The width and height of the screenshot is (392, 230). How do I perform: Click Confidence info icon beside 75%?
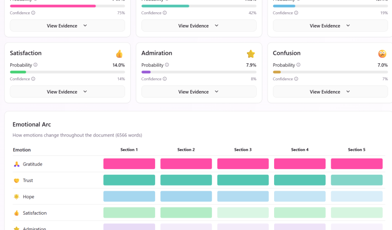(x=33, y=13)
